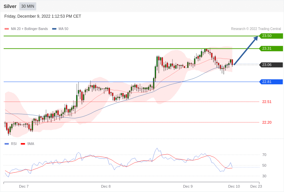This screenshot has height=192, width=284.
Task: Select the 23.50 green resistance price label
Action: [x=271, y=36]
